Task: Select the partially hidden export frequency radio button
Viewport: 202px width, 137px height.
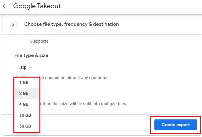Action: click(x=22, y=32)
